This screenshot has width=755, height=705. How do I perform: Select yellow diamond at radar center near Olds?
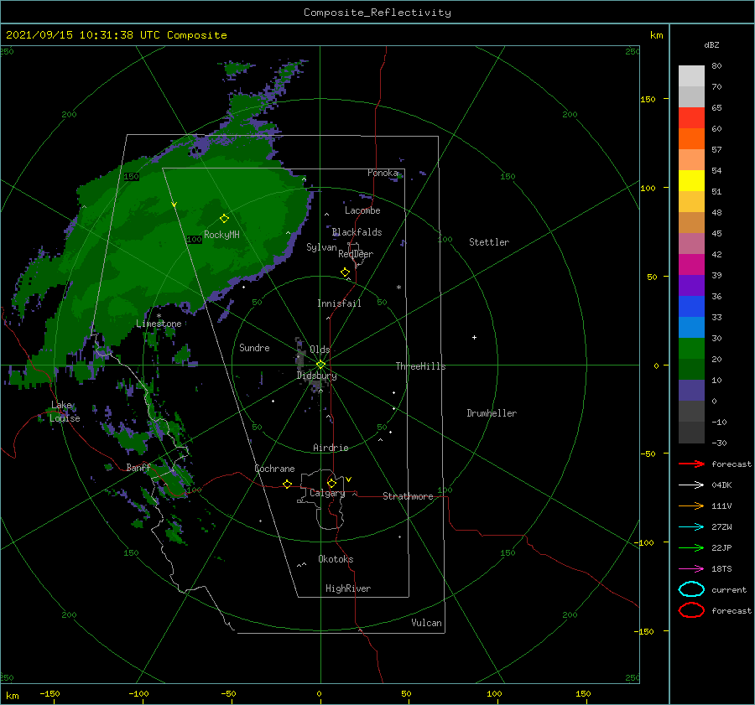pos(320,365)
